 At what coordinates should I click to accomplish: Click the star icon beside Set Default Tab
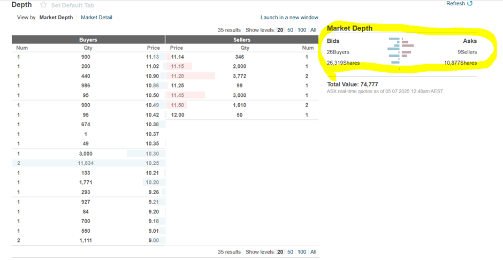click(43, 5)
